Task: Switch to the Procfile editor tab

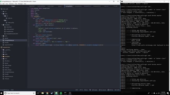Action: pos(116,6)
